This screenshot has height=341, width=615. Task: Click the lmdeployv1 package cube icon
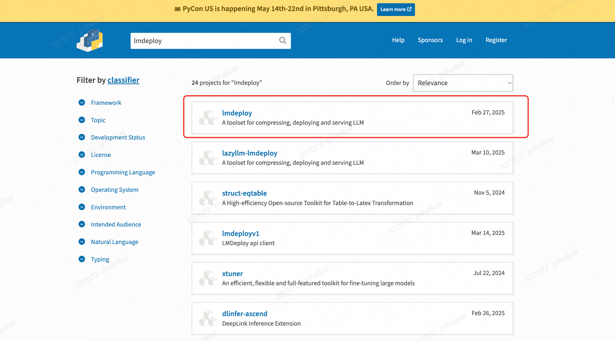pyautogui.click(x=208, y=238)
